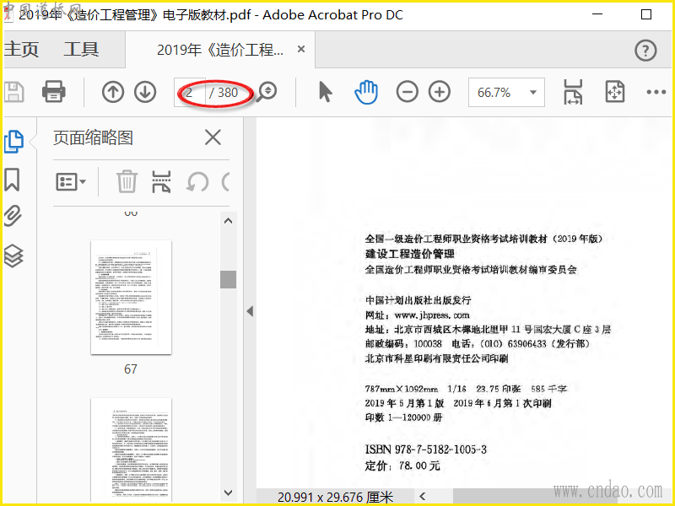Zoom out with minus button
Screen dimensions: 675x506
click(408, 92)
